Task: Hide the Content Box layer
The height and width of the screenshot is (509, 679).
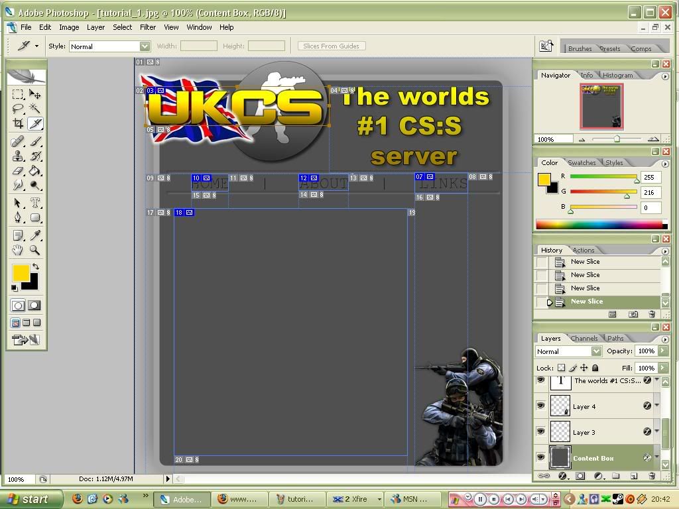Action: pos(540,457)
